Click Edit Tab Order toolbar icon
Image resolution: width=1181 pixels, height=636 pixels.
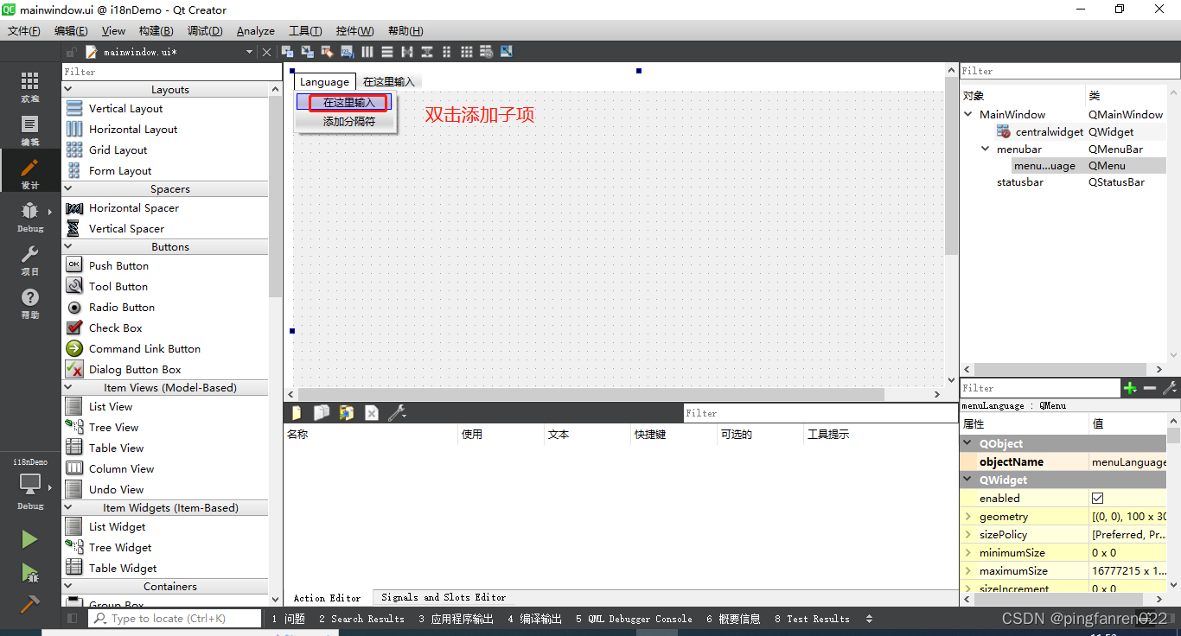click(x=347, y=52)
